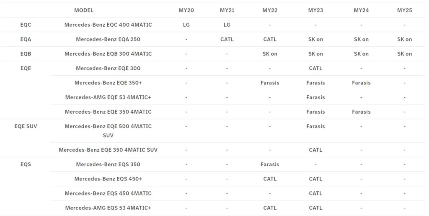The image size is (429, 216).
Task: Click Mercedes-AMG EQS 53 4MATIC+ model
Action: (x=108, y=208)
